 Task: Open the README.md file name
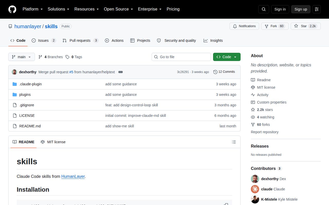click(30, 126)
